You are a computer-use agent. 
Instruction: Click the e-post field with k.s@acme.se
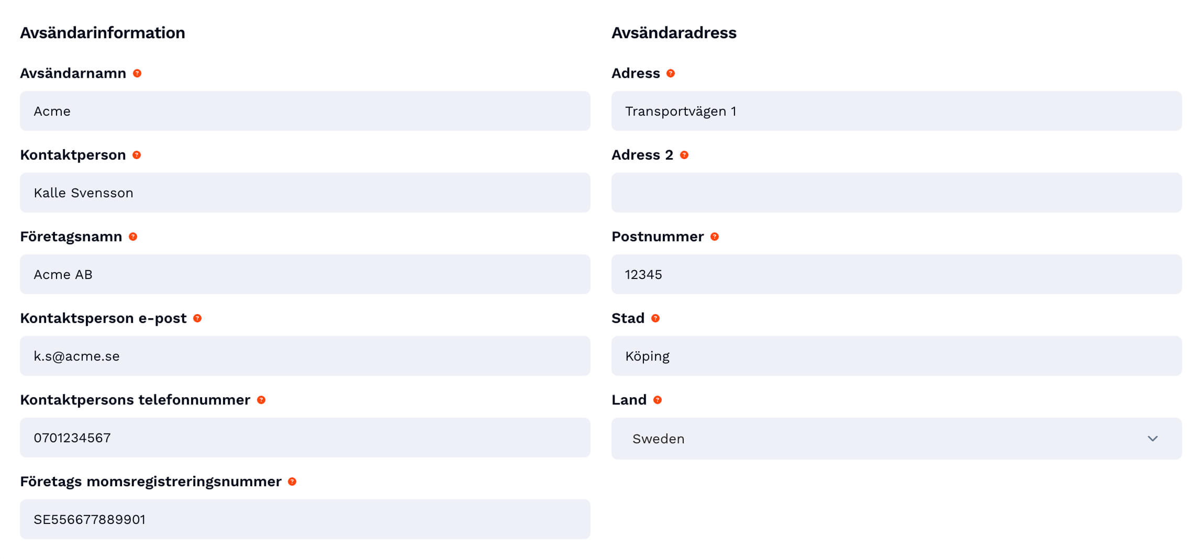(305, 356)
